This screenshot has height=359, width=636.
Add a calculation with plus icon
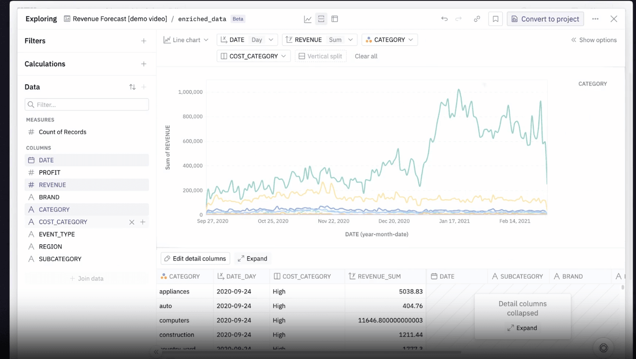144,64
